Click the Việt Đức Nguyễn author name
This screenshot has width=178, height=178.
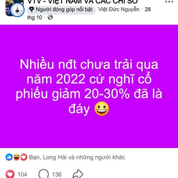point(119,9)
